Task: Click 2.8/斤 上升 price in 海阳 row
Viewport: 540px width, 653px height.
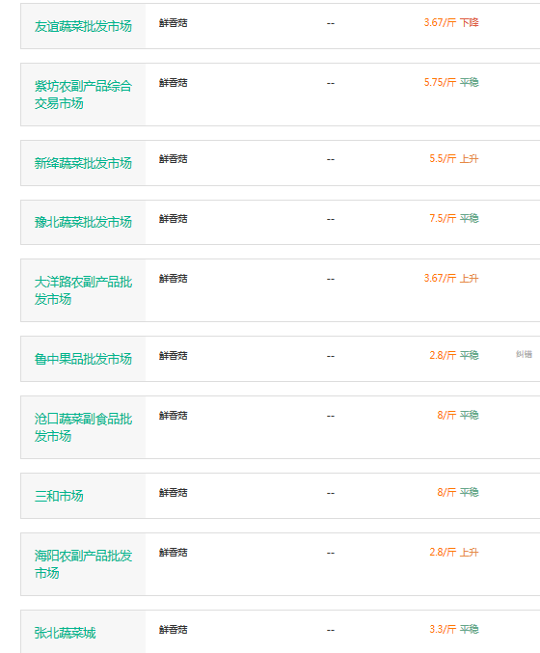Action: (454, 553)
